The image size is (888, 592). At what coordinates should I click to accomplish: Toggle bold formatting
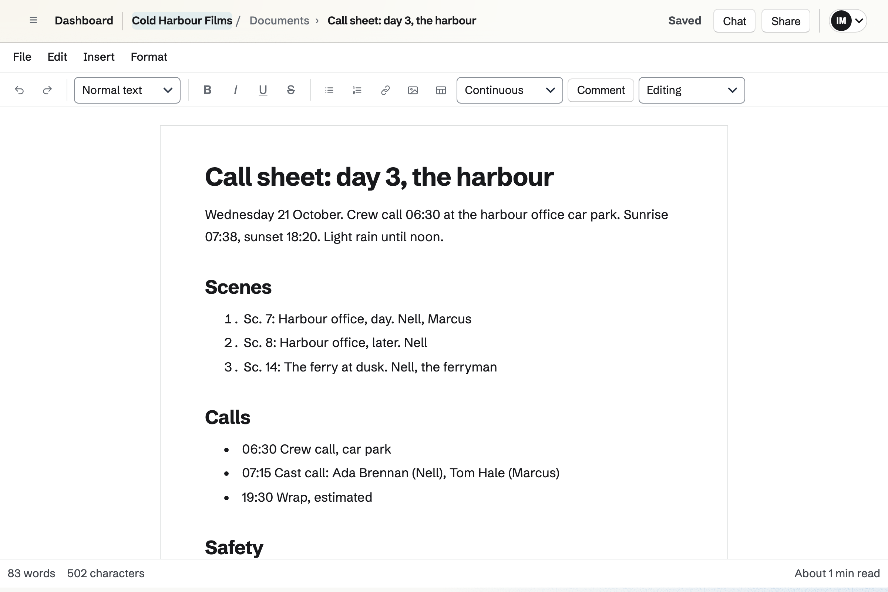(x=207, y=90)
